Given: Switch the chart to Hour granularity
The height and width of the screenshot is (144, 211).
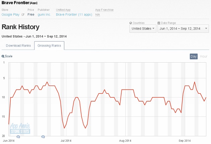Looking at the screenshot, I should [x=204, y=56].
